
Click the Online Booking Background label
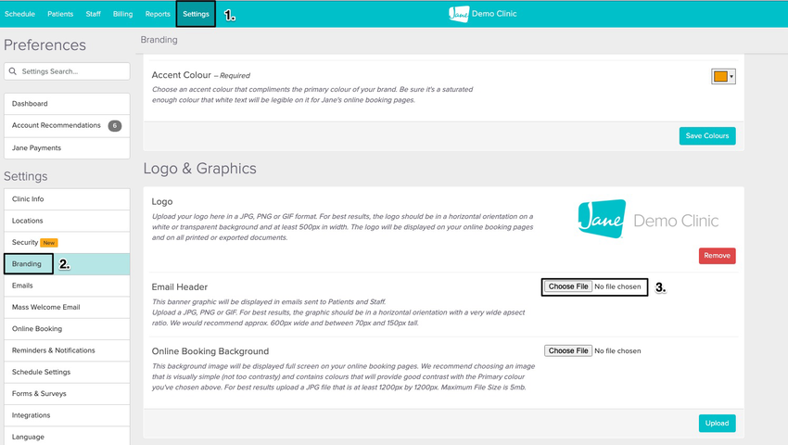(x=210, y=351)
